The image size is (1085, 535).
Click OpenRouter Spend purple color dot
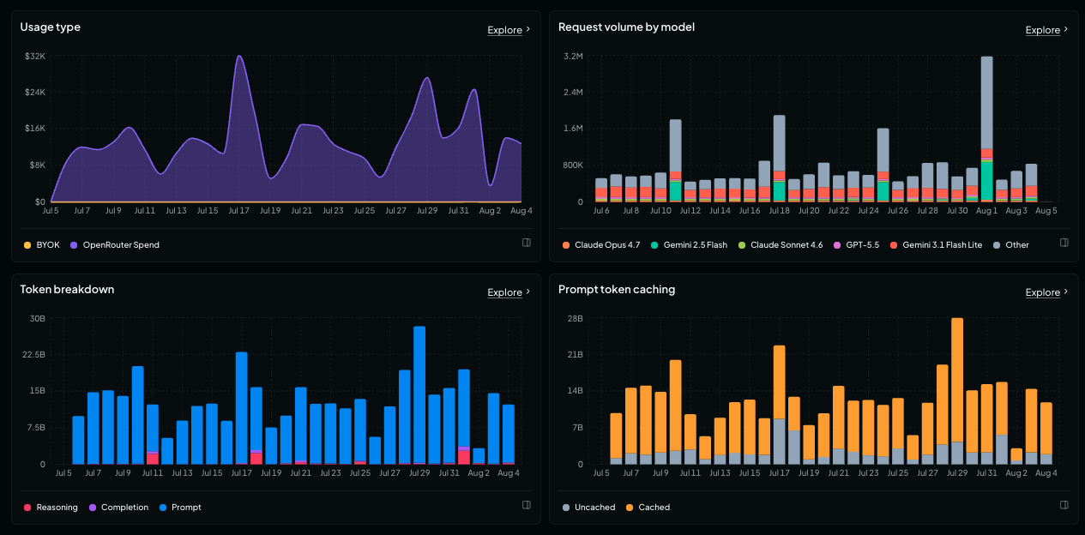(75, 244)
